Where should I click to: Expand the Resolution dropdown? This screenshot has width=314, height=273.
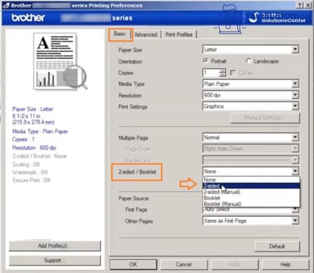(295, 95)
